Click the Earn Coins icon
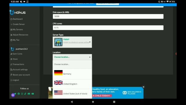 click(11, 54)
